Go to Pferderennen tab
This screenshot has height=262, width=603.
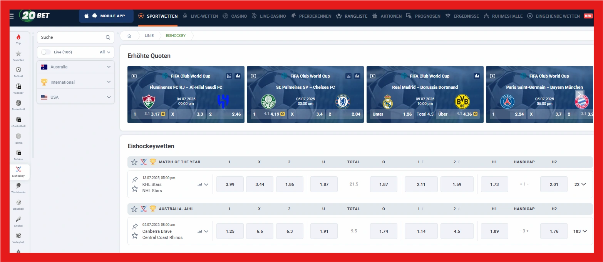(311, 16)
